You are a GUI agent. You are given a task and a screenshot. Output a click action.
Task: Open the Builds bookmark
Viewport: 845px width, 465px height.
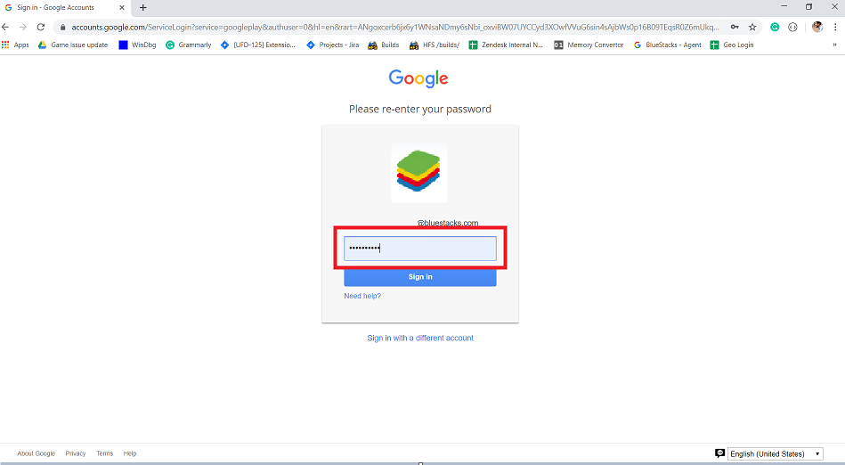pyautogui.click(x=384, y=45)
